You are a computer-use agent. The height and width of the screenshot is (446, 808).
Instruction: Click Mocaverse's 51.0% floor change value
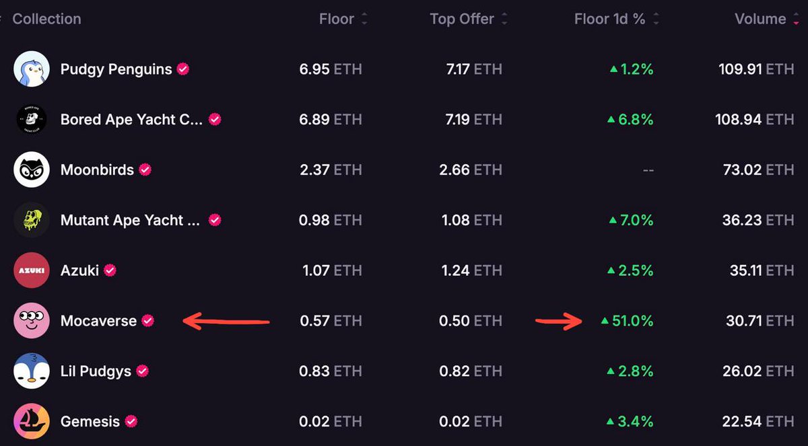[632, 321]
